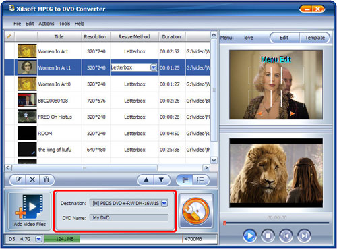This screenshot has width=337, height=249.
Task: Click Add Video Files button
Action: pos(30,211)
